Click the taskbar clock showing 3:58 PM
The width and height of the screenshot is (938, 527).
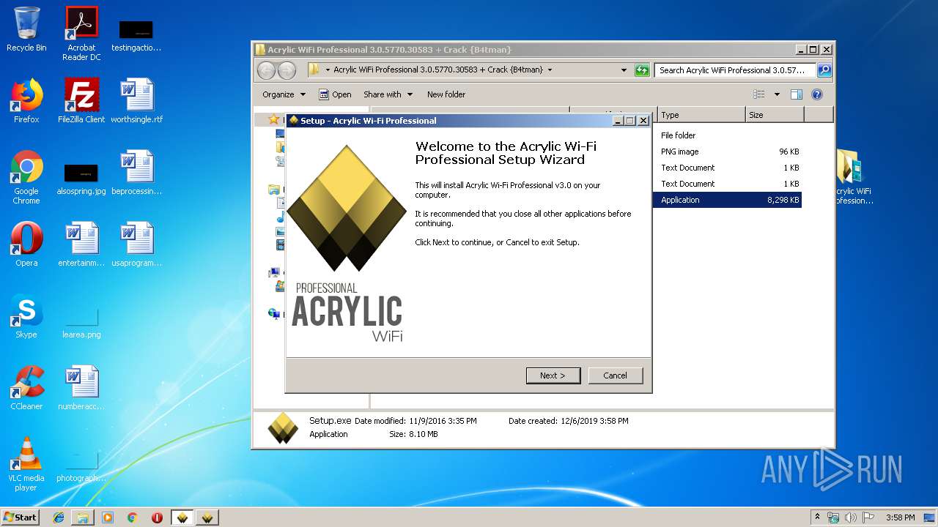point(900,517)
